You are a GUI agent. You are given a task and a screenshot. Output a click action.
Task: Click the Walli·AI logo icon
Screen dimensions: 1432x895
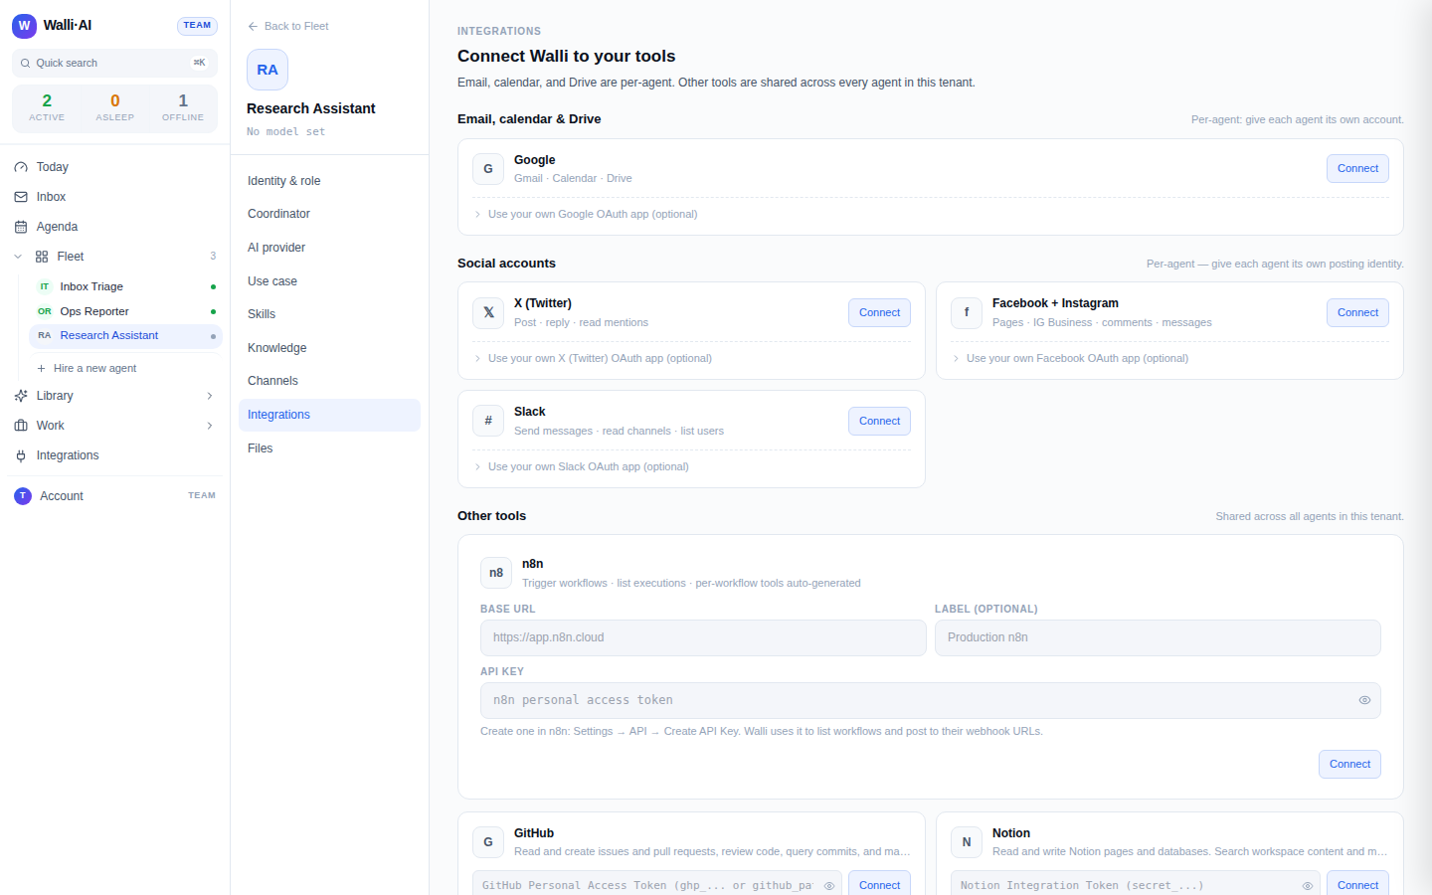[24, 25]
